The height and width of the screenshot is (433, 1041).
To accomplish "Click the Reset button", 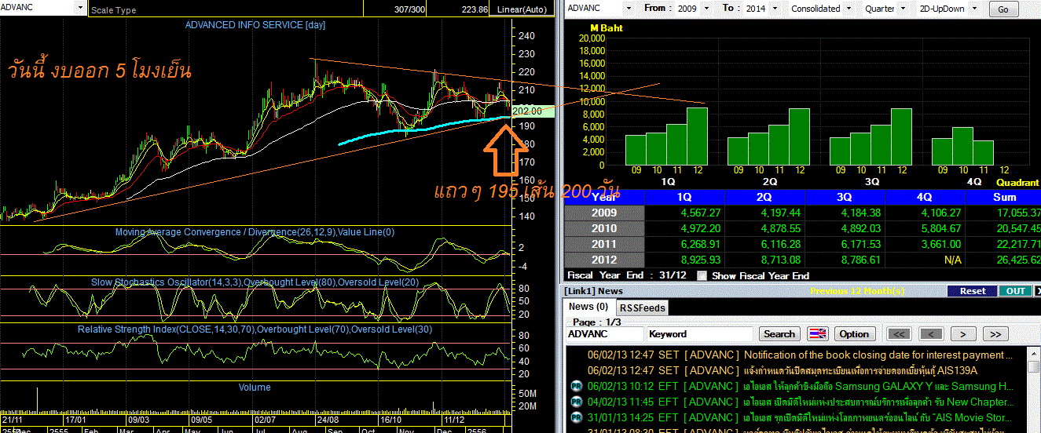I will 972,290.
